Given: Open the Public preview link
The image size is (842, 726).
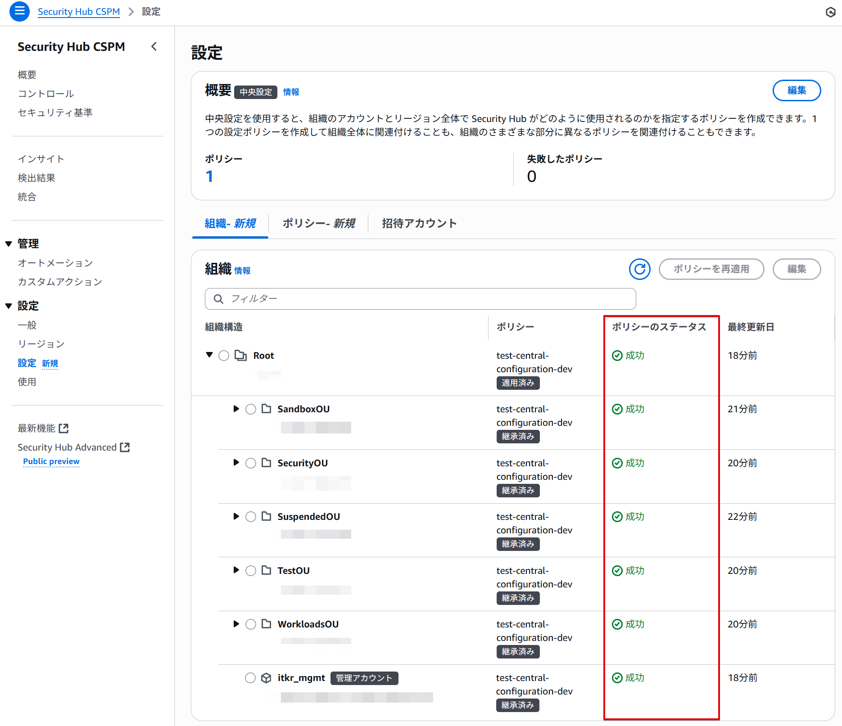Looking at the screenshot, I should 51,461.
